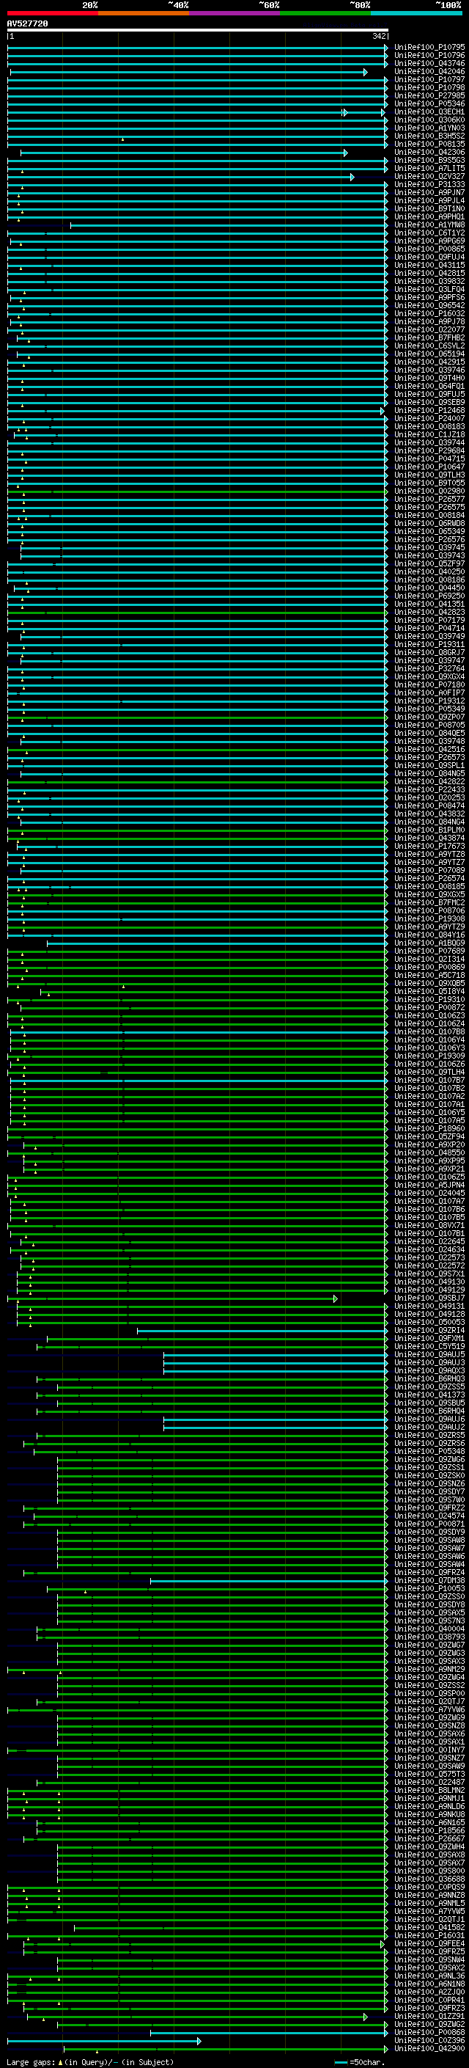Screen dimensions: 469x2068
Task: Click the UniRef100_P31333 alignment bar
Action: tap(201, 185)
